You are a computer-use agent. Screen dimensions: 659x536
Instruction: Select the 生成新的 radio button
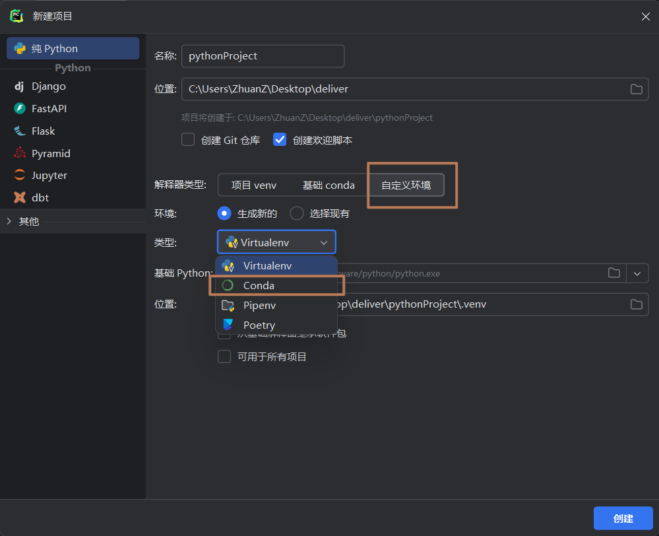click(224, 214)
